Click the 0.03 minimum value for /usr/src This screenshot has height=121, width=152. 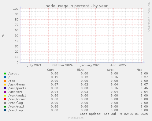[x=84, y=92]
